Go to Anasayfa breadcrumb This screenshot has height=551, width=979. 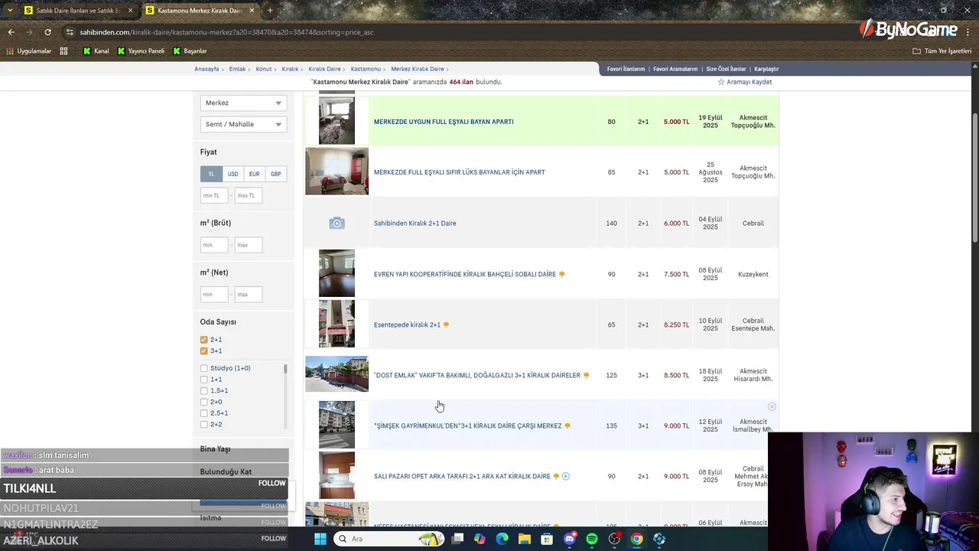pyautogui.click(x=207, y=69)
